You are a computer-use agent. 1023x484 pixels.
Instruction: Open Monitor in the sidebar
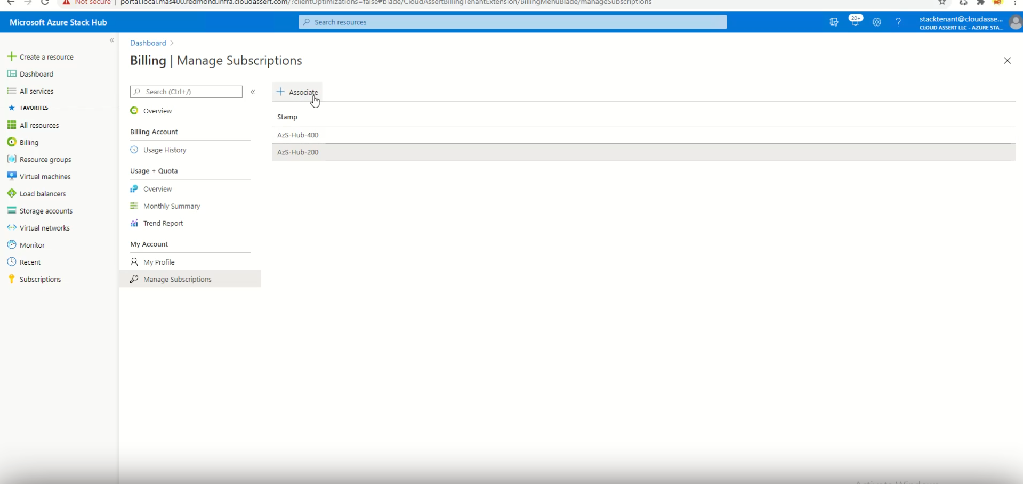(x=32, y=245)
